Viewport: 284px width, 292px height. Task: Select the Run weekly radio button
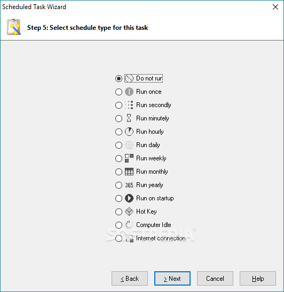click(x=119, y=158)
